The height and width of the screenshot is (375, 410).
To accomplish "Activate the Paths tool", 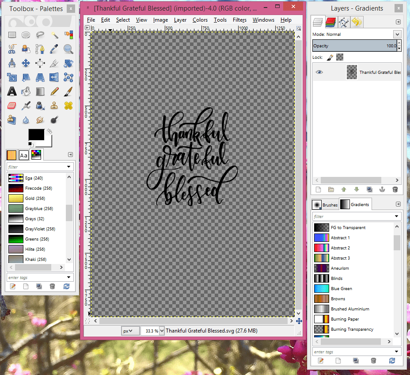I will (40, 49).
